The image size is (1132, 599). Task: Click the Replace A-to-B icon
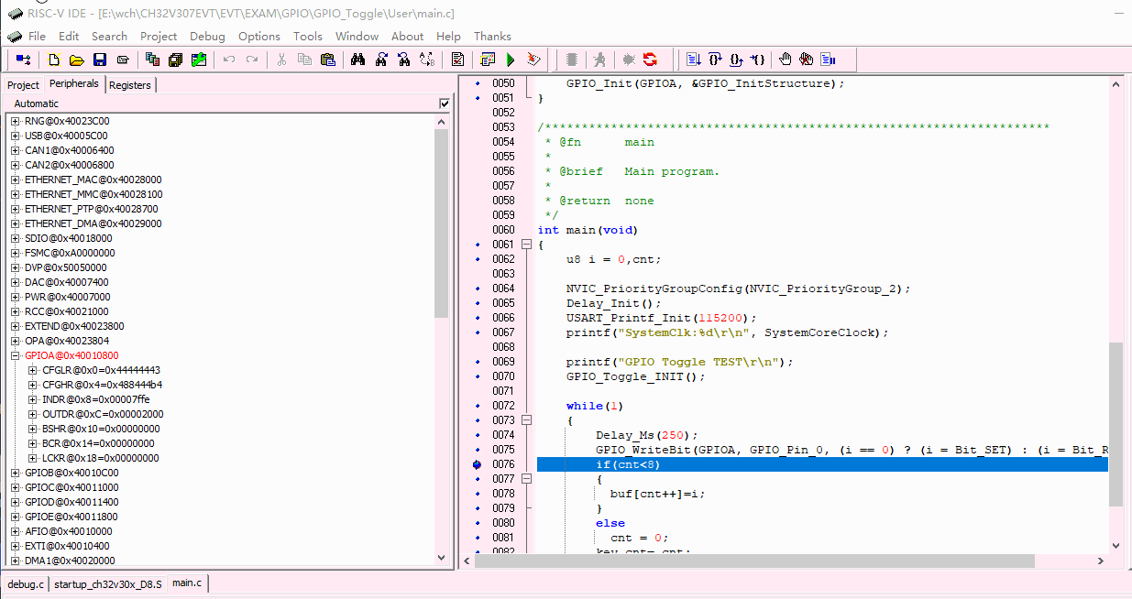click(426, 60)
